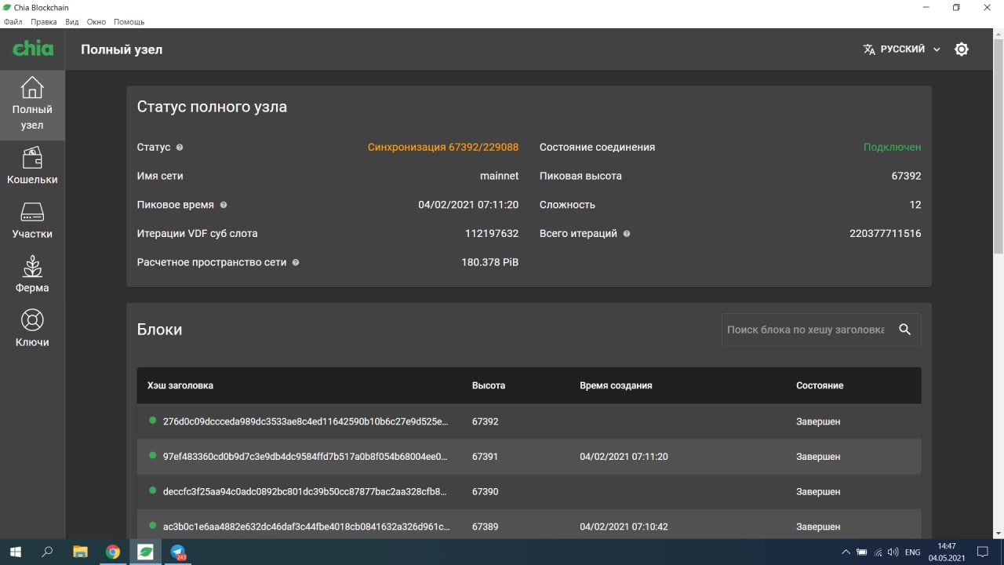
Task: Open Windows Start menu
Action: [15, 552]
